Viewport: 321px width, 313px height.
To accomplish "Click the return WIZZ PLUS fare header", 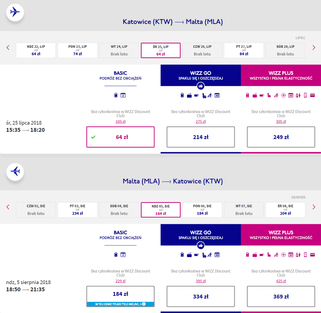I will [x=281, y=235].
